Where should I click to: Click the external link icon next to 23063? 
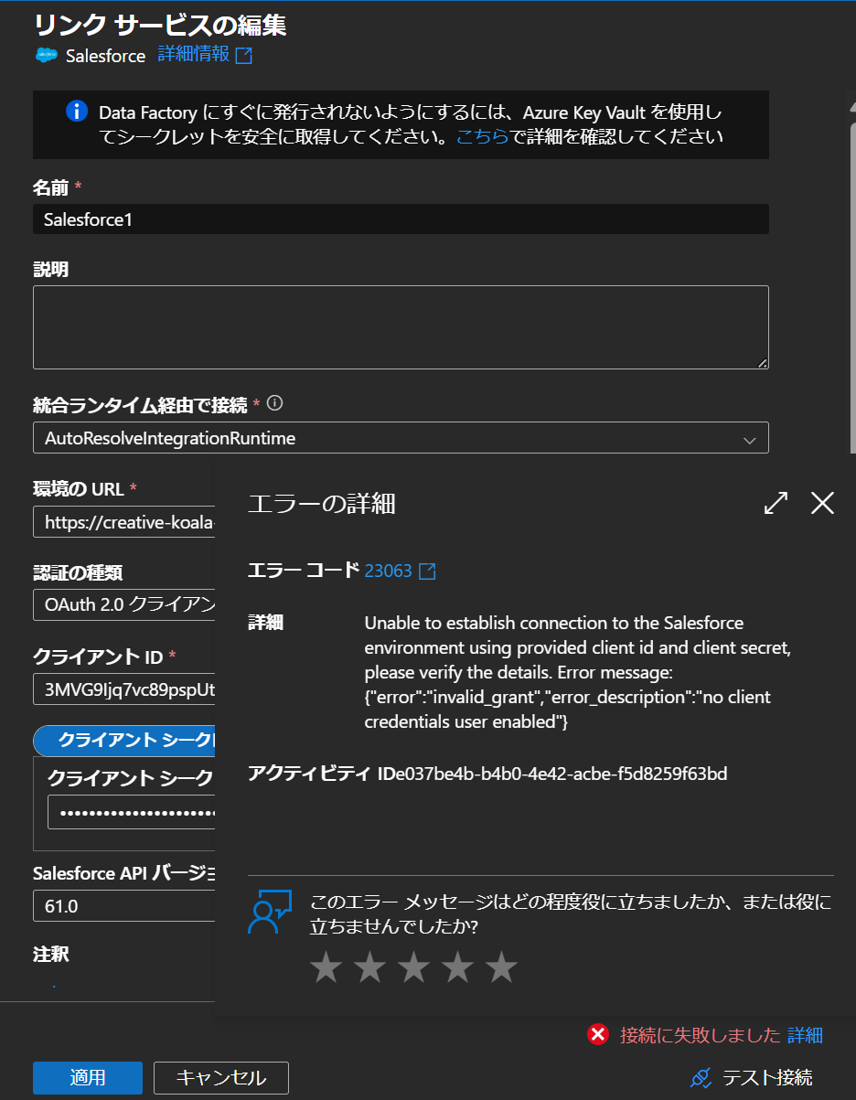point(427,571)
